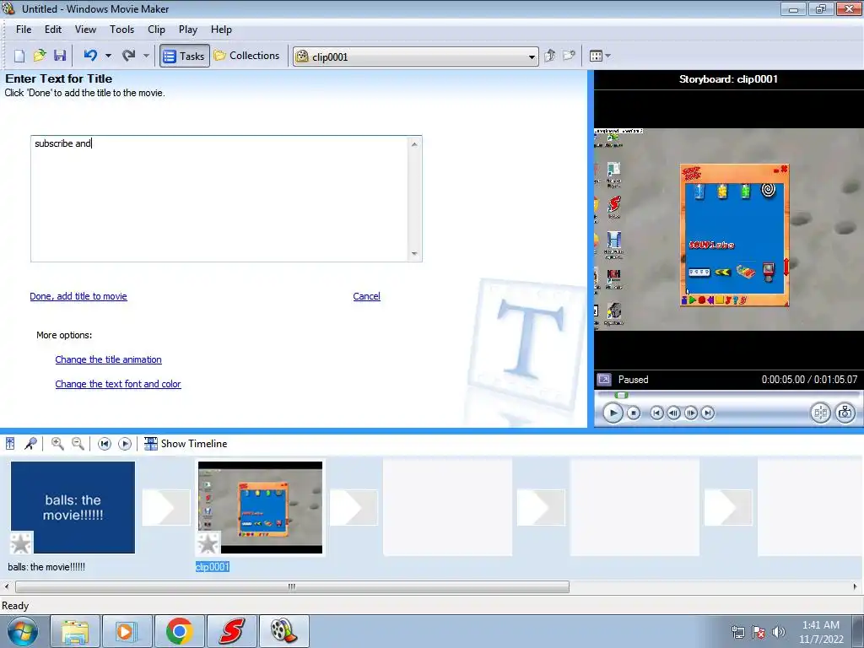The width and height of the screenshot is (864, 648).
Task: Open a project using the folder icon
Action: tap(40, 56)
